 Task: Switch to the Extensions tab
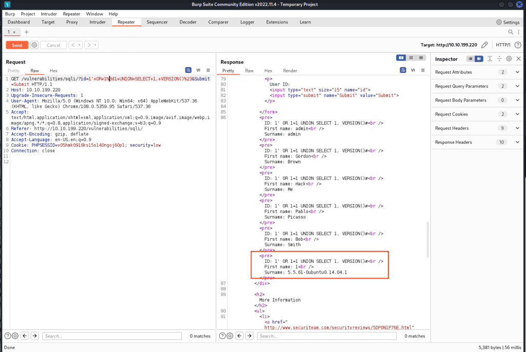(x=277, y=22)
